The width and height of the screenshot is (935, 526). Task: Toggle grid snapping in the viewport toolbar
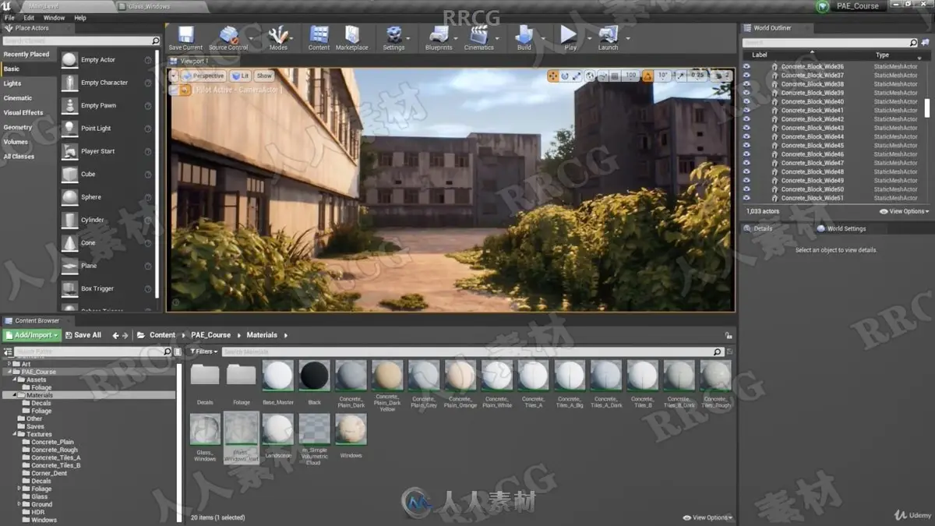click(615, 76)
